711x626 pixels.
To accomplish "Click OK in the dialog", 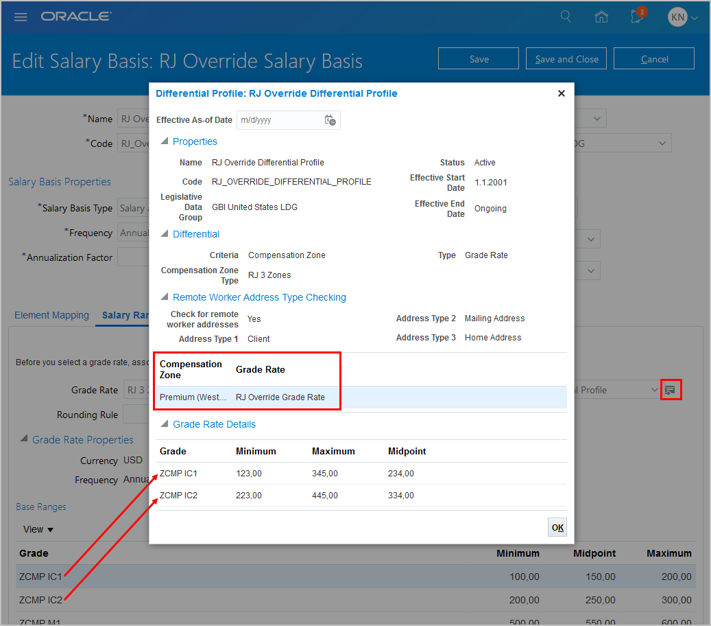I will 557,527.
